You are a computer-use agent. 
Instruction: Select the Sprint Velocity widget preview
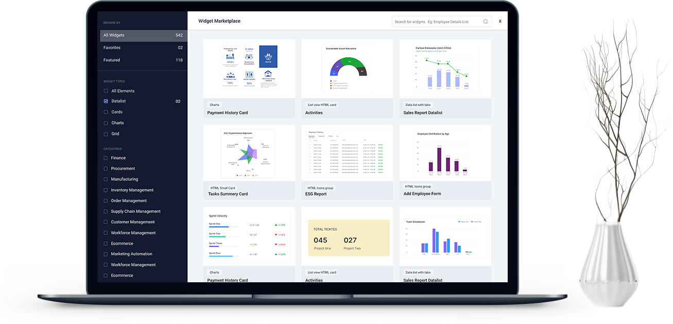tap(249, 236)
